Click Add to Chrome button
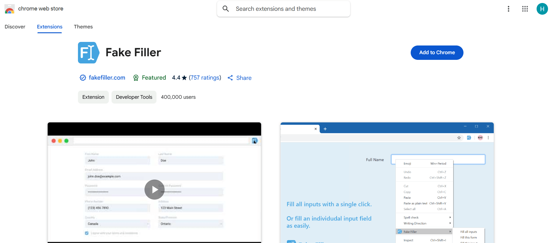The image size is (551, 243). [437, 53]
